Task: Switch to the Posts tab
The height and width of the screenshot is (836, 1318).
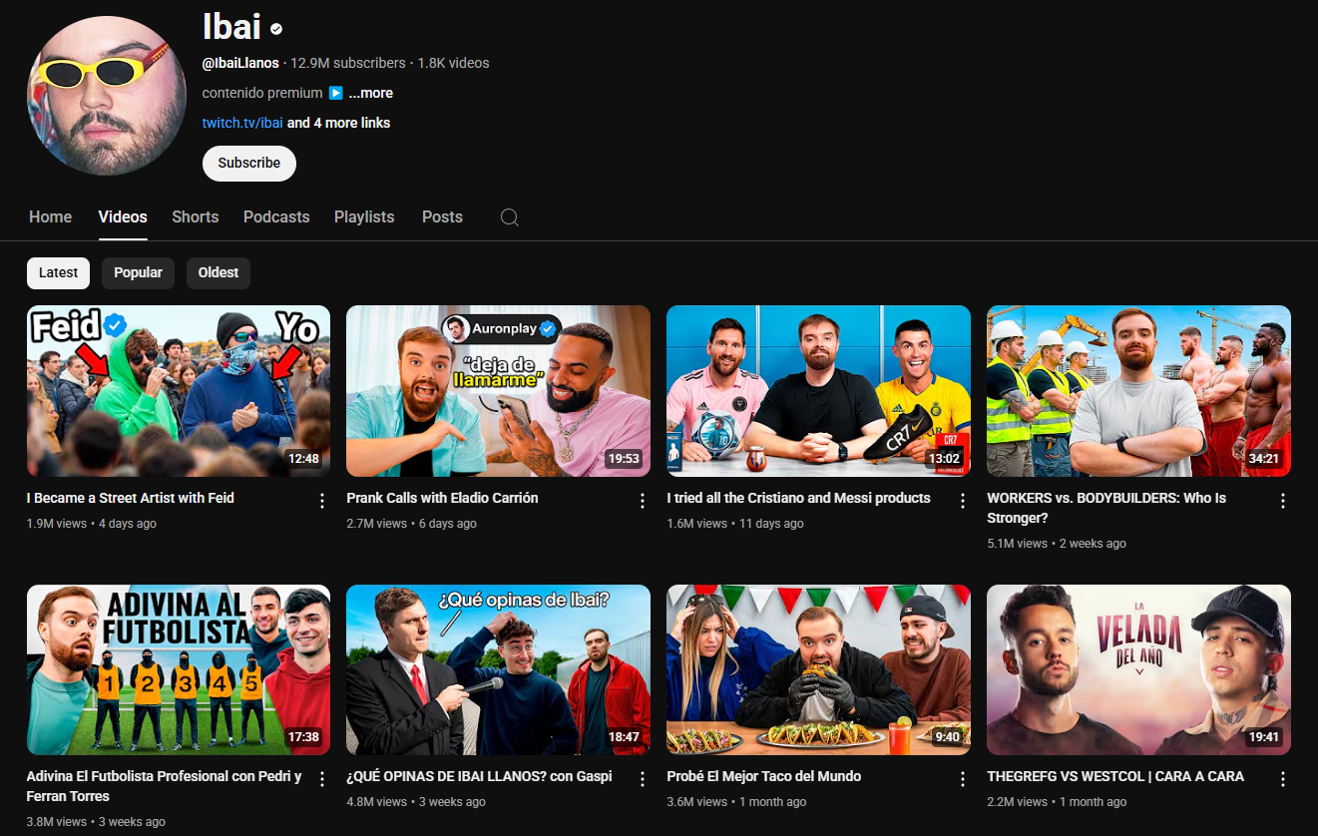Action: [442, 216]
